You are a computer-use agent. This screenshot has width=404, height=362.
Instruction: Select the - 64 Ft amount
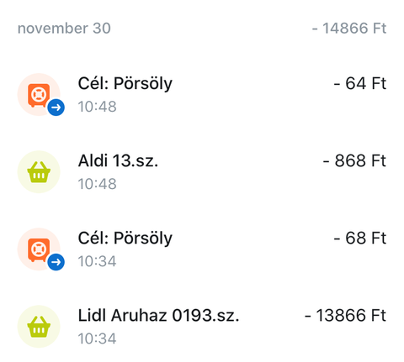(x=360, y=83)
